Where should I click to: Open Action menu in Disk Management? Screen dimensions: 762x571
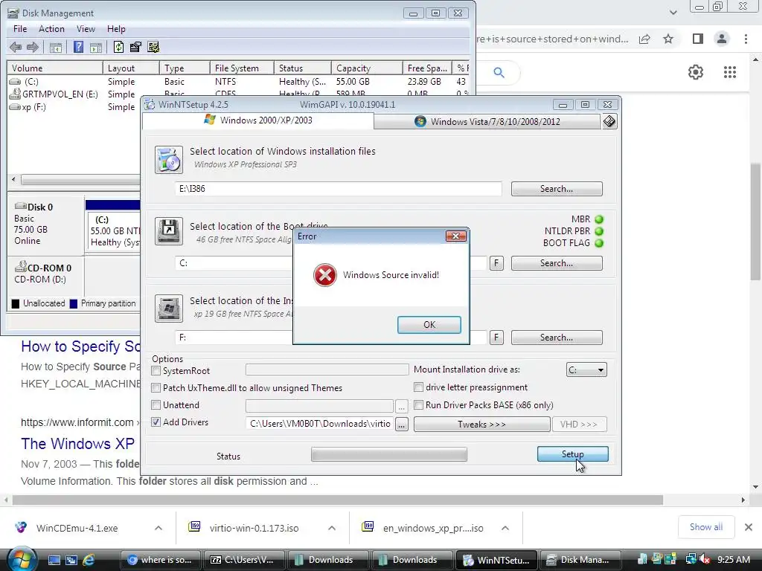(x=51, y=29)
